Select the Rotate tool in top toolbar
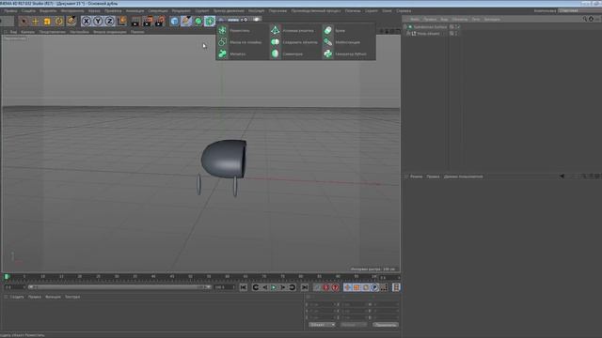The image size is (602, 338). (x=58, y=21)
